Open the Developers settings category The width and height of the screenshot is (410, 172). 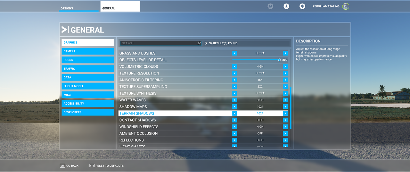[x=87, y=112]
